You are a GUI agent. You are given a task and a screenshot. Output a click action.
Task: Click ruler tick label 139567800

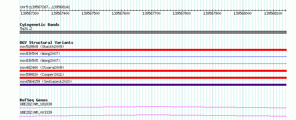click(x=182, y=14)
